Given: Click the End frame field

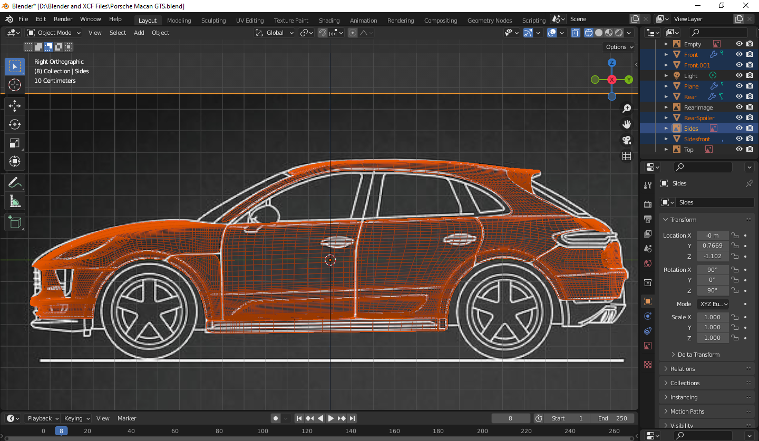Looking at the screenshot, I should click(612, 418).
